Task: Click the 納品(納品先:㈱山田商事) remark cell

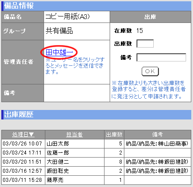Action: click(x=157, y=144)
